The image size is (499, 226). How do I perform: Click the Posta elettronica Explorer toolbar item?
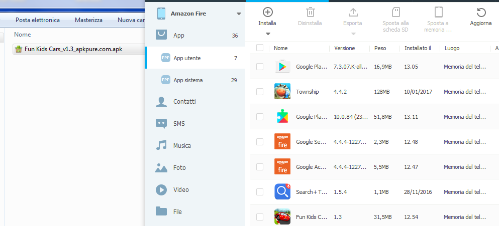point(38,20)
